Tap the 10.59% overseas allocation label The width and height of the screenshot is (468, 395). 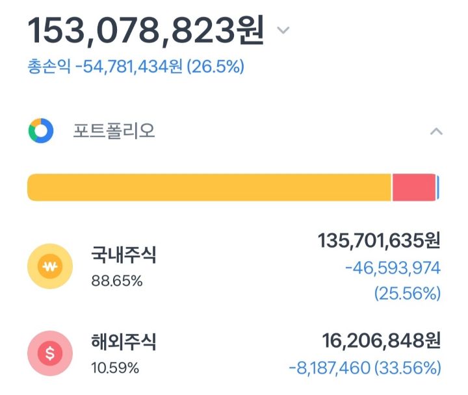pos(115,368)
